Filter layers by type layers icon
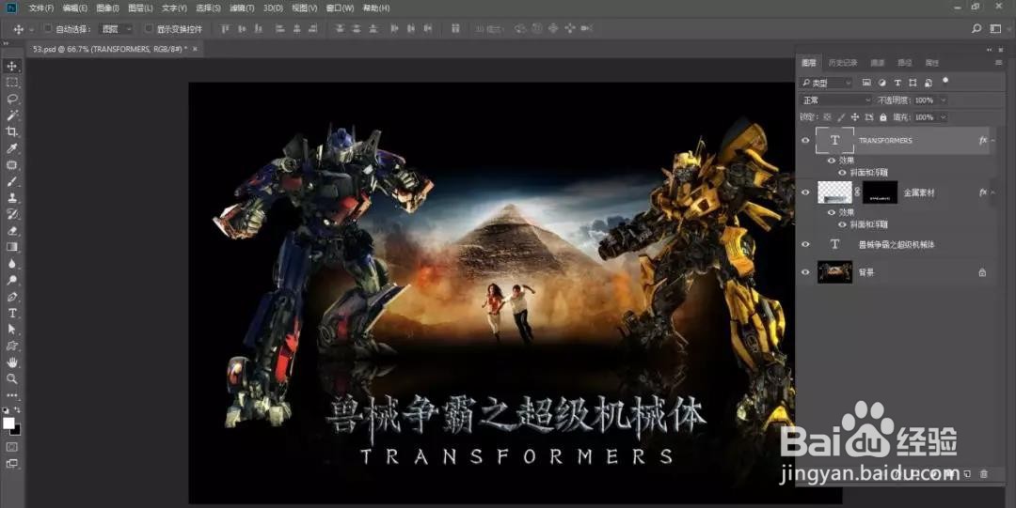1016x508 pixels. [897, 83]
